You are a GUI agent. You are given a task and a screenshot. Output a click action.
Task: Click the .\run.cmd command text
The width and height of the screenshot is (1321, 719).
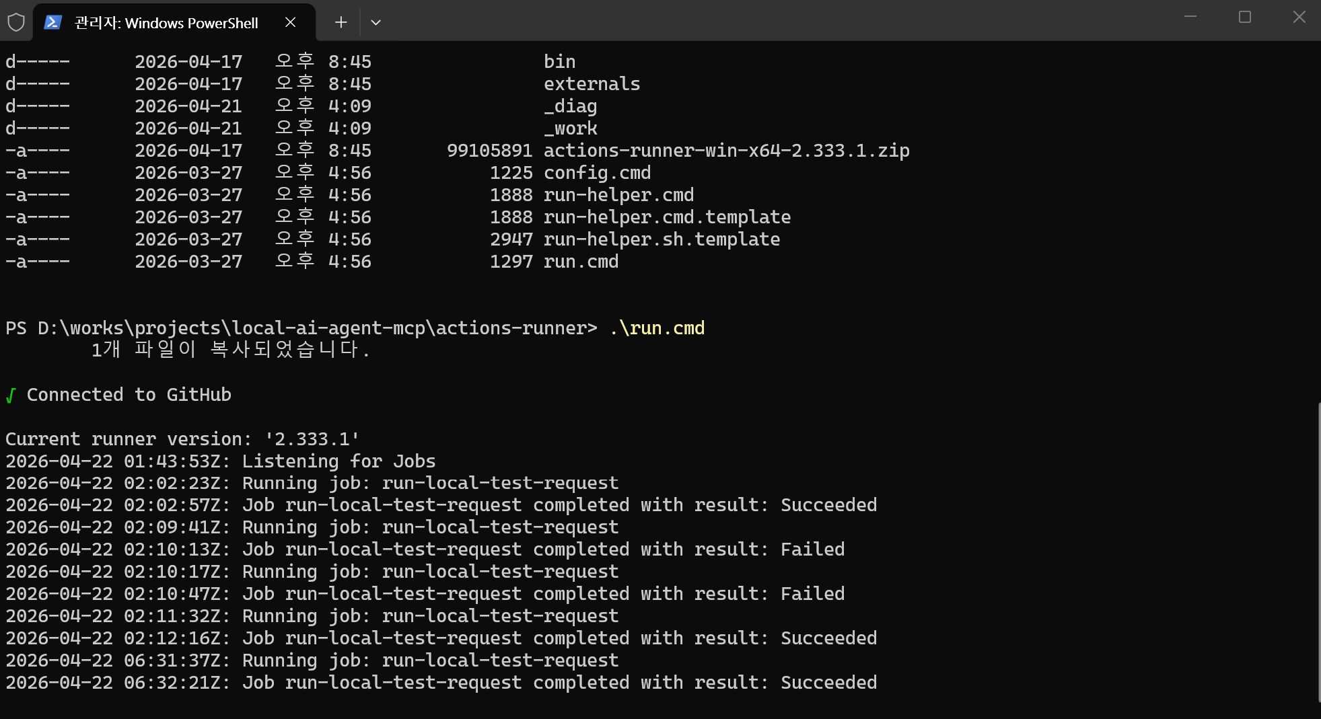pyautogui.click(x=657, y=328)
